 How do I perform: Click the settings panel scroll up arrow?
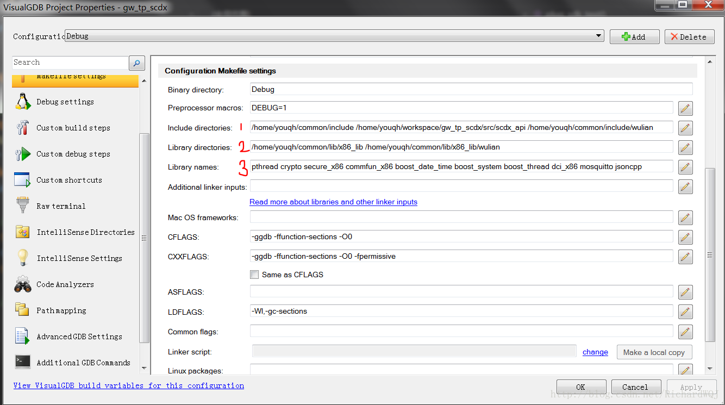(710, 62)
